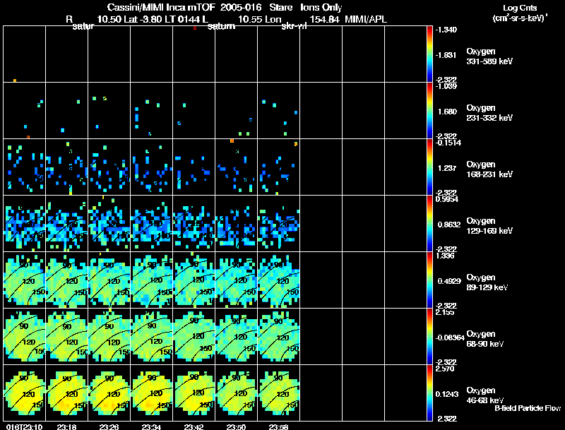The width and height of the screenshot is (565, 430).
Task: Select the Oxygen 46-68 keV color scale
Action: 430,393
